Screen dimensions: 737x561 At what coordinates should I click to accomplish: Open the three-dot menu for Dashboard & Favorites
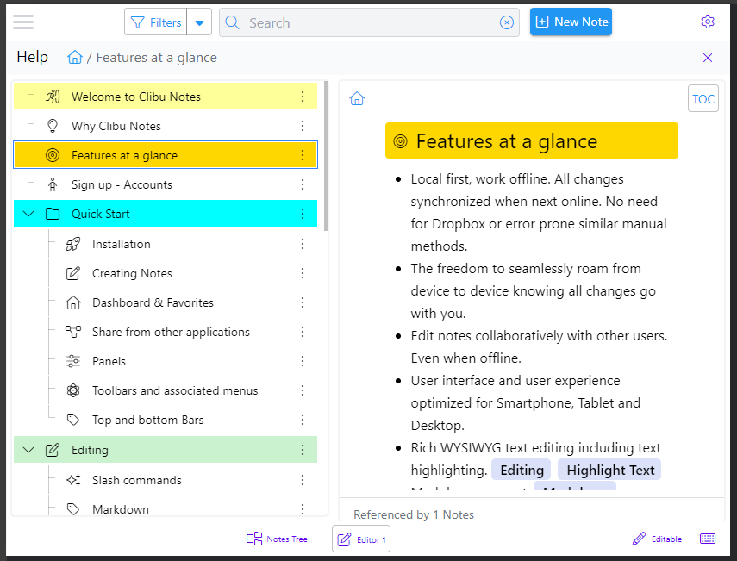pos(303,302)
